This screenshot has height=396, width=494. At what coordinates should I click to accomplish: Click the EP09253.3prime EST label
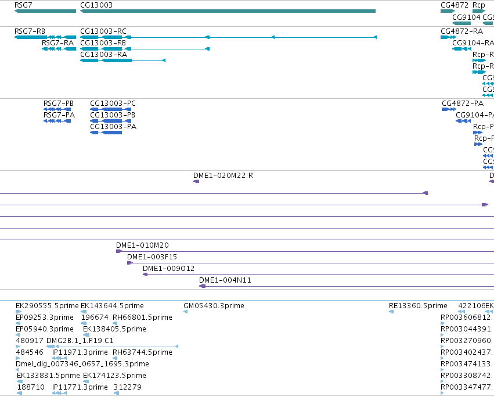pos(45,317)
